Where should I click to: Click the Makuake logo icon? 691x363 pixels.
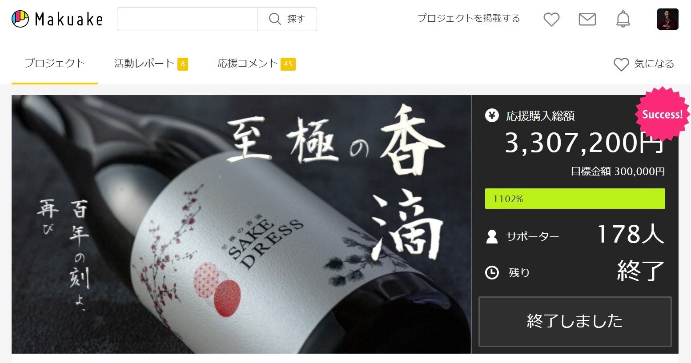point(20,19)
